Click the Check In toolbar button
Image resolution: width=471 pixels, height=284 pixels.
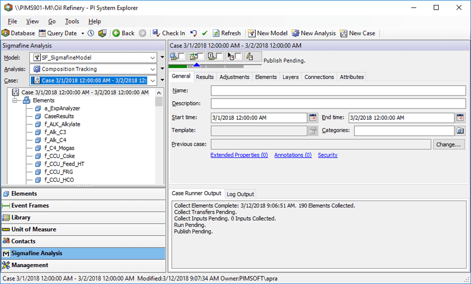(x=169, y=33)
